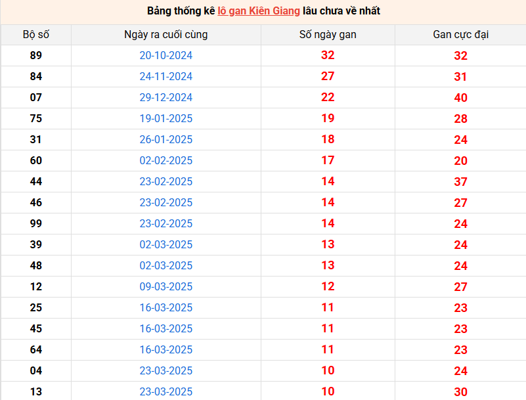
Task: Click the max gan value 37
Action: tap(460, 182)
